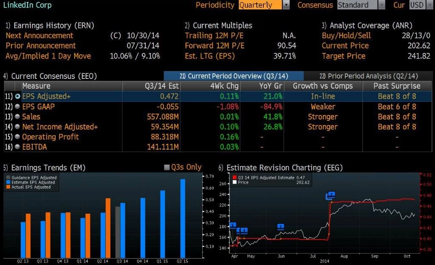435x265 pixels.
Task: Click the 4Wk Chg column header
Action: pyautogui.click(x=210, y=86)
